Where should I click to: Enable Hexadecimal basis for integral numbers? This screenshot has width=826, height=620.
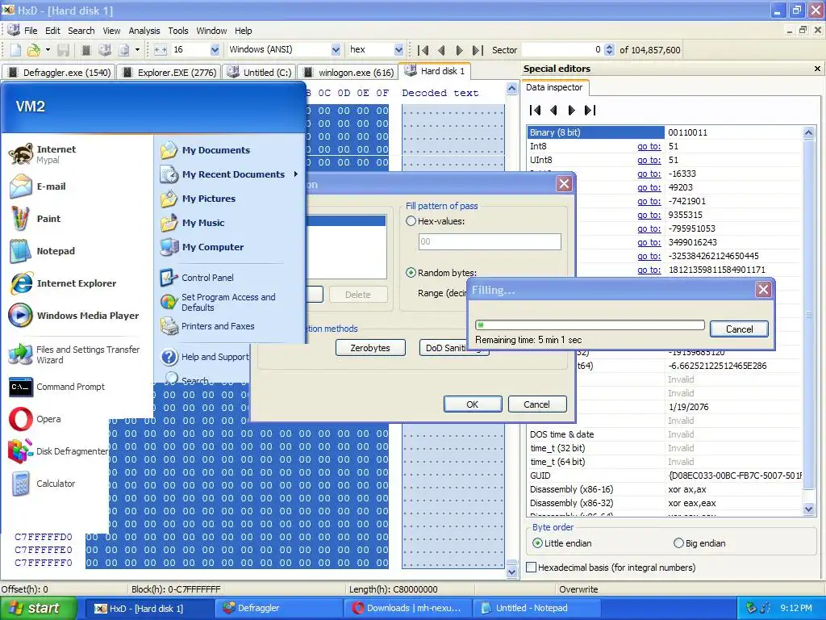click(x=611, y=568)
